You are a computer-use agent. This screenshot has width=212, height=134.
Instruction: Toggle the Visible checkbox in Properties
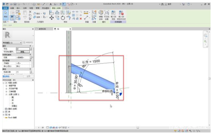click(x=18, y=49)
